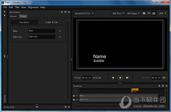
Task: Undock the Timeline panel to a floating window
Action: pos(163,86)
